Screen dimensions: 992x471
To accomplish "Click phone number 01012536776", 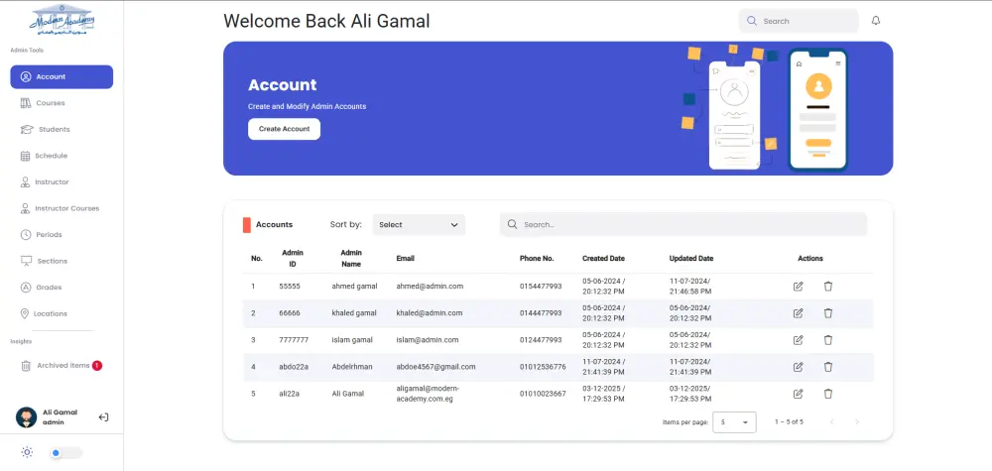I will click(543, 367).
